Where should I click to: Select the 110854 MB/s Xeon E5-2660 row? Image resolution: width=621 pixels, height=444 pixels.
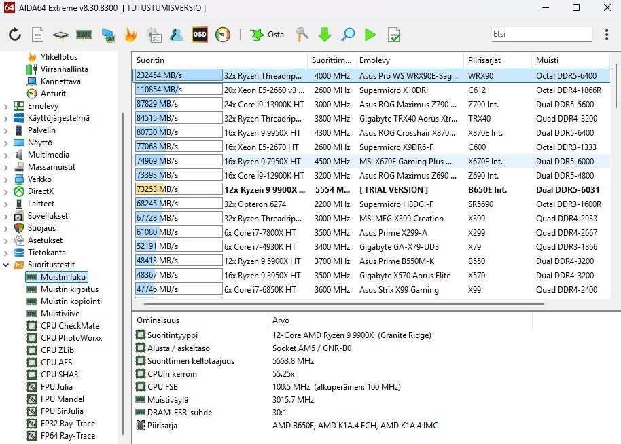tap(371, 90)
